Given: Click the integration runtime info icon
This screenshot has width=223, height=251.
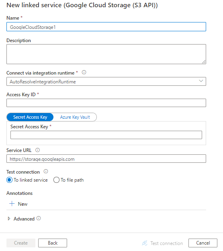Looking at the screenshot, I should (84, 72).
